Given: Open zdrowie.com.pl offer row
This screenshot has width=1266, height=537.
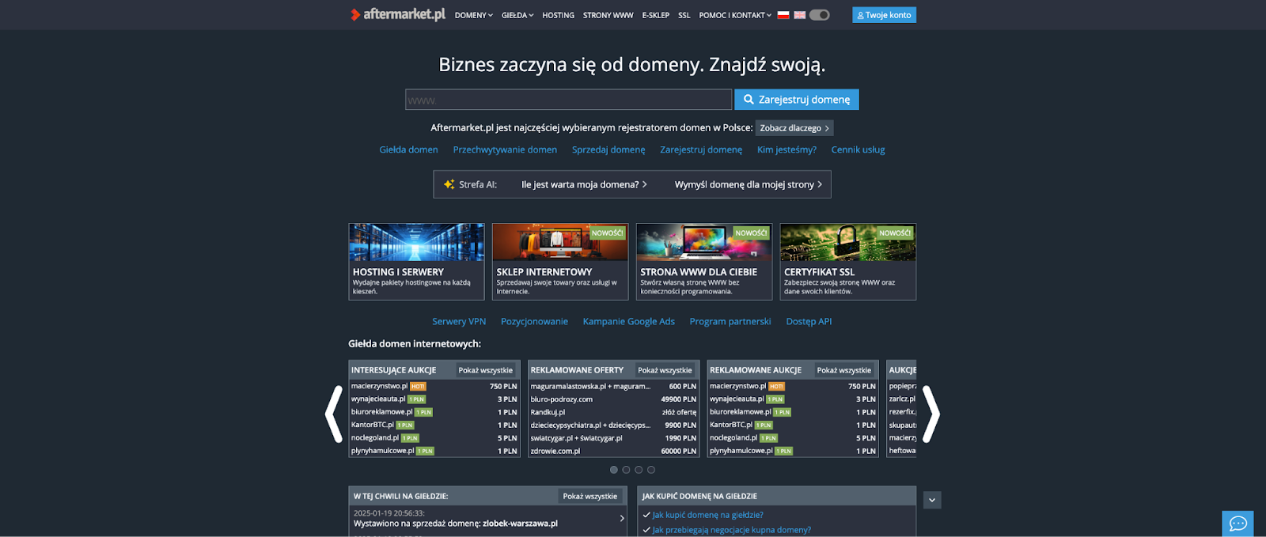Looking at the screenshot, I should pyautogui.click(x=613, y=451).
